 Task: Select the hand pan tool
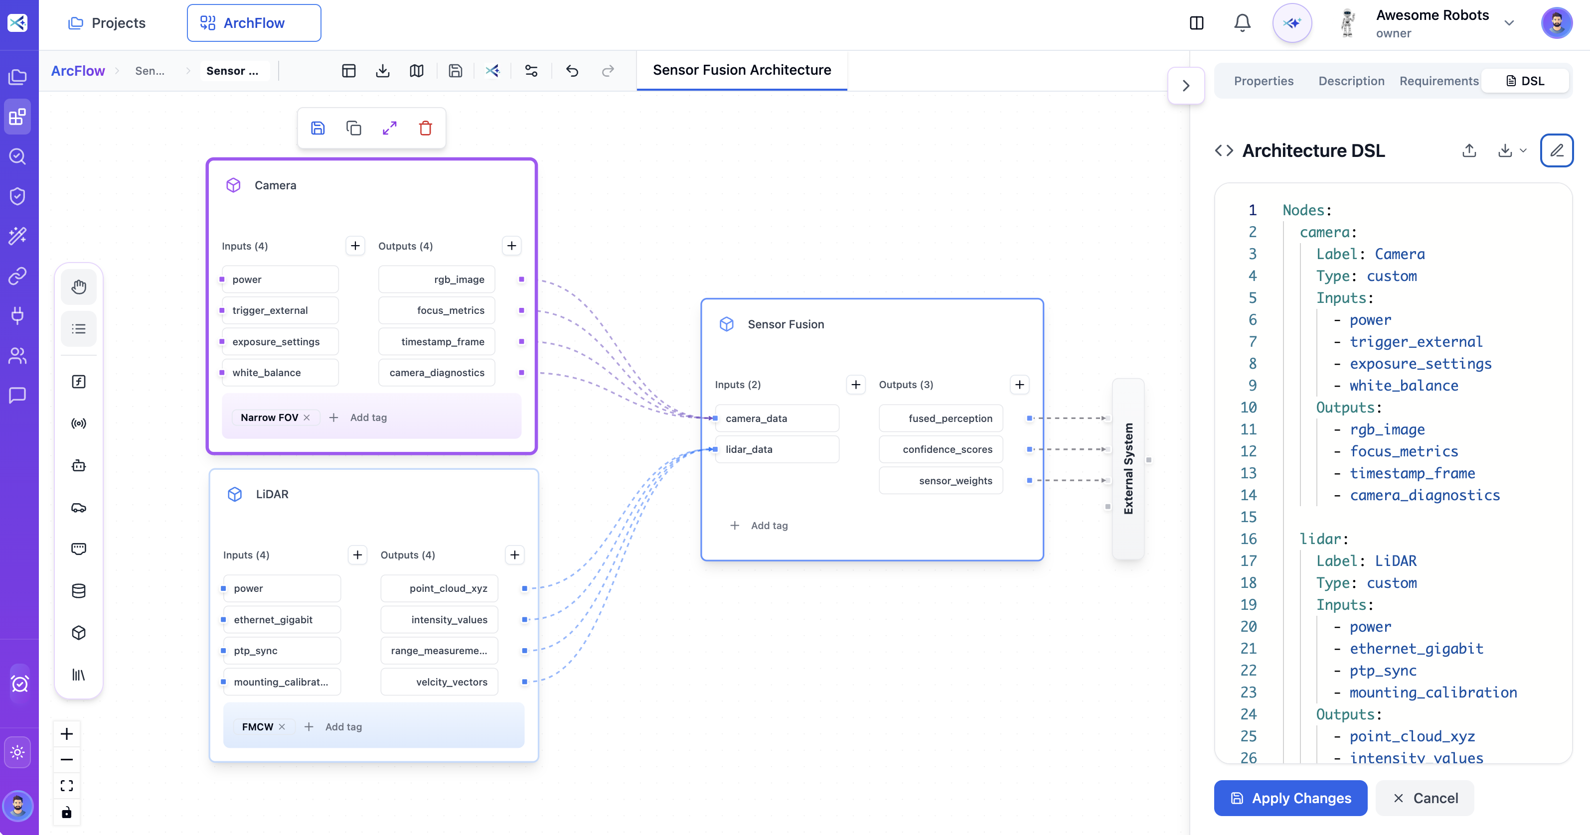pos(79,286)
